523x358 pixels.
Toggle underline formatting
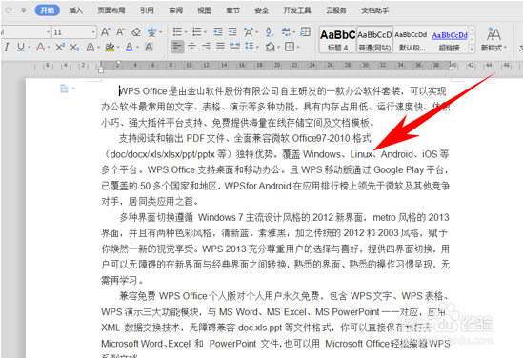pyautogui.click(x=21, y=47)
